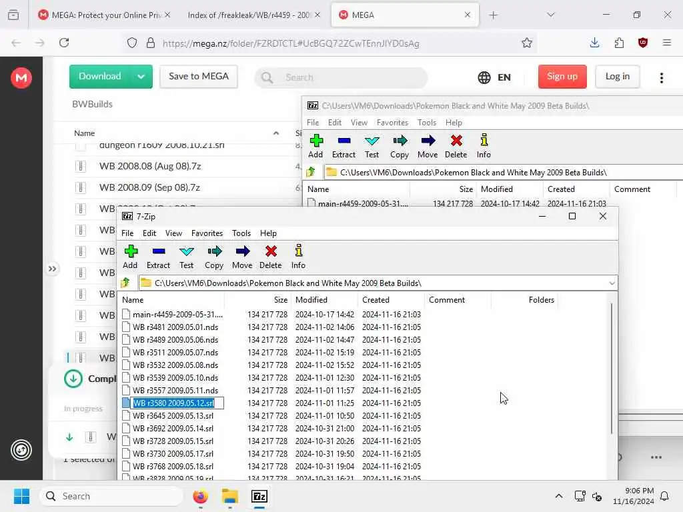Open Favorites menu in front 7-Zip window
The image size is (683, 512).
click(x=207, y=233)
